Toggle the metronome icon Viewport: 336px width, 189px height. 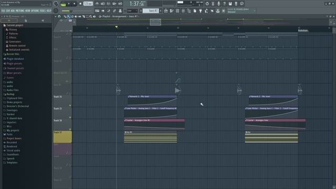[x=97, y=4]
